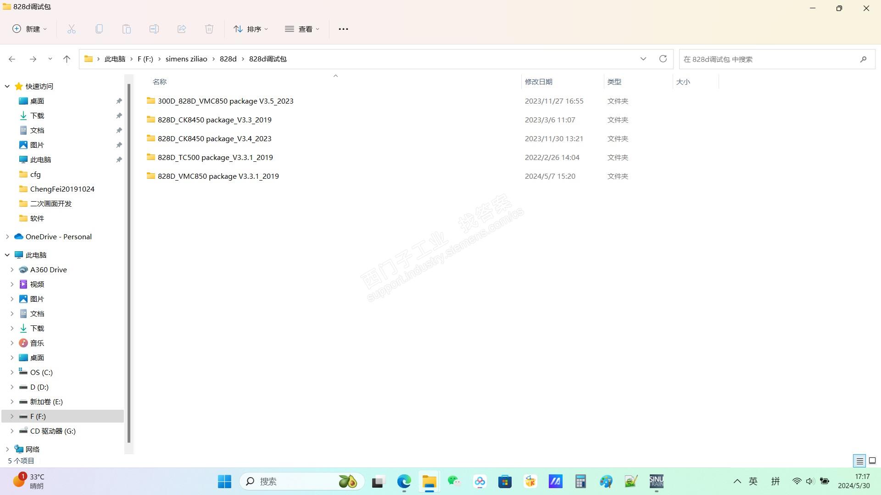Collapse the 快速访问 section
Image resolution: width=881 pixels, height=495 pixels.
pos(7,86)
